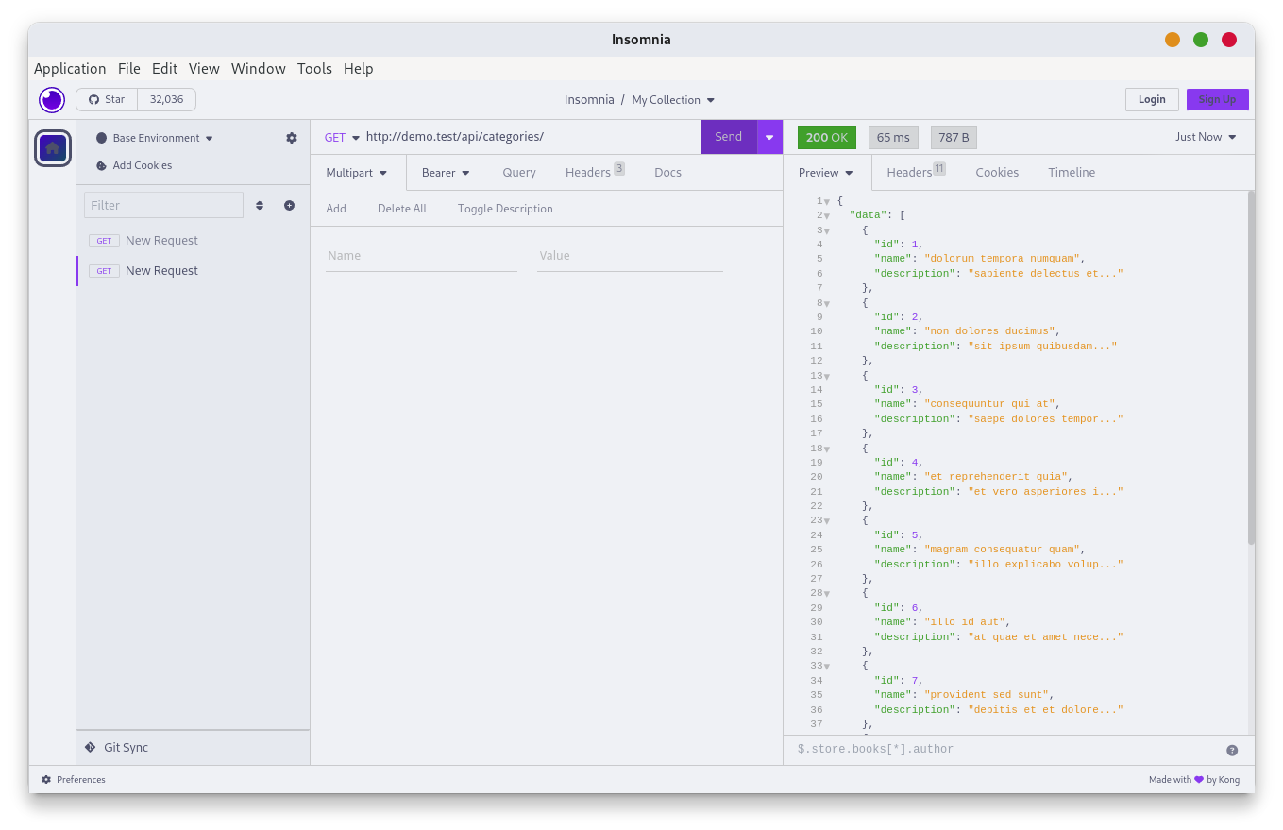Switch to the request Query tab
1283x830 pixels.
coord(519,173)
